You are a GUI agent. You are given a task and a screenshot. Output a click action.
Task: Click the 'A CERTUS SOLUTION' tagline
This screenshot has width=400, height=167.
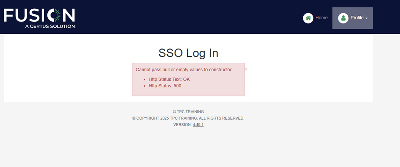[50, 26]
